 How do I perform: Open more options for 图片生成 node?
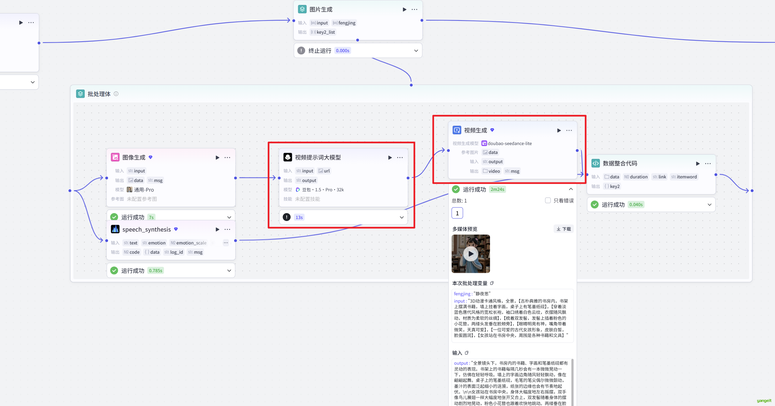pyautogui.click(x=414, y=10)
